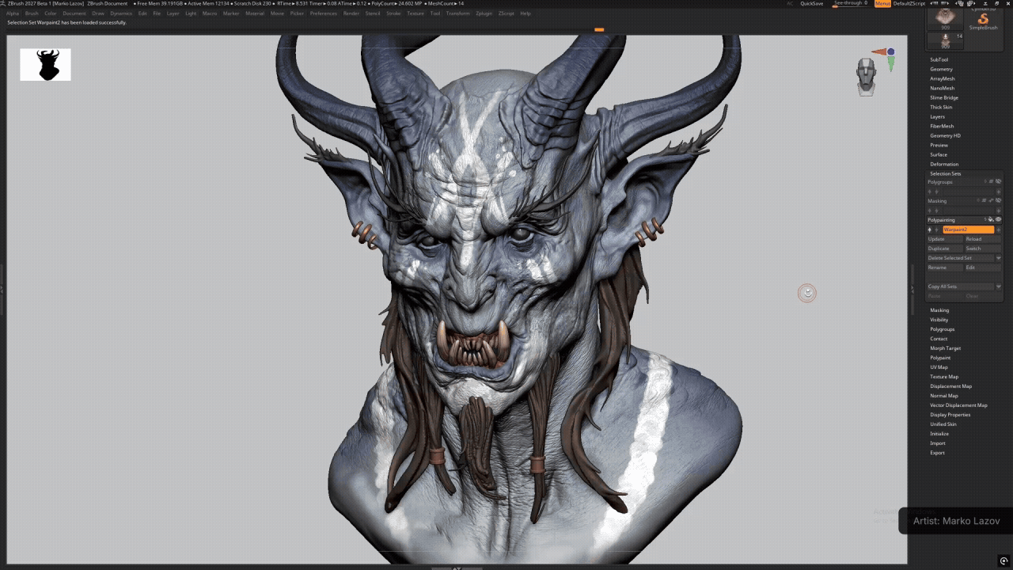Click the icon at the bottom-right corner
Screen dimensions: 1013x570
click(x=1004, y=560)
